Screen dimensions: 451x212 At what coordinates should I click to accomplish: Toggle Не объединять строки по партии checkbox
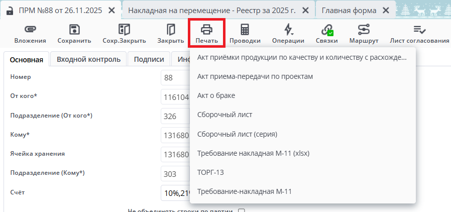click(x=242, y=211)
